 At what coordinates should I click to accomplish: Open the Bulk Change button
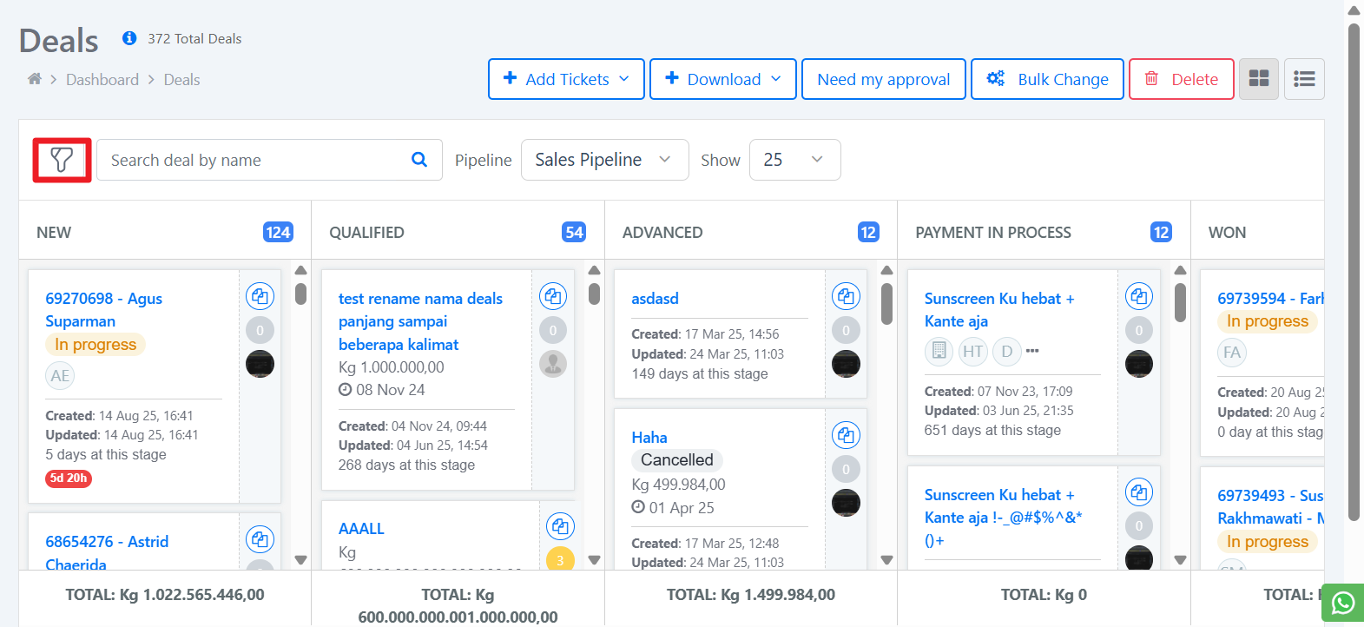[x=1047, y=79]
